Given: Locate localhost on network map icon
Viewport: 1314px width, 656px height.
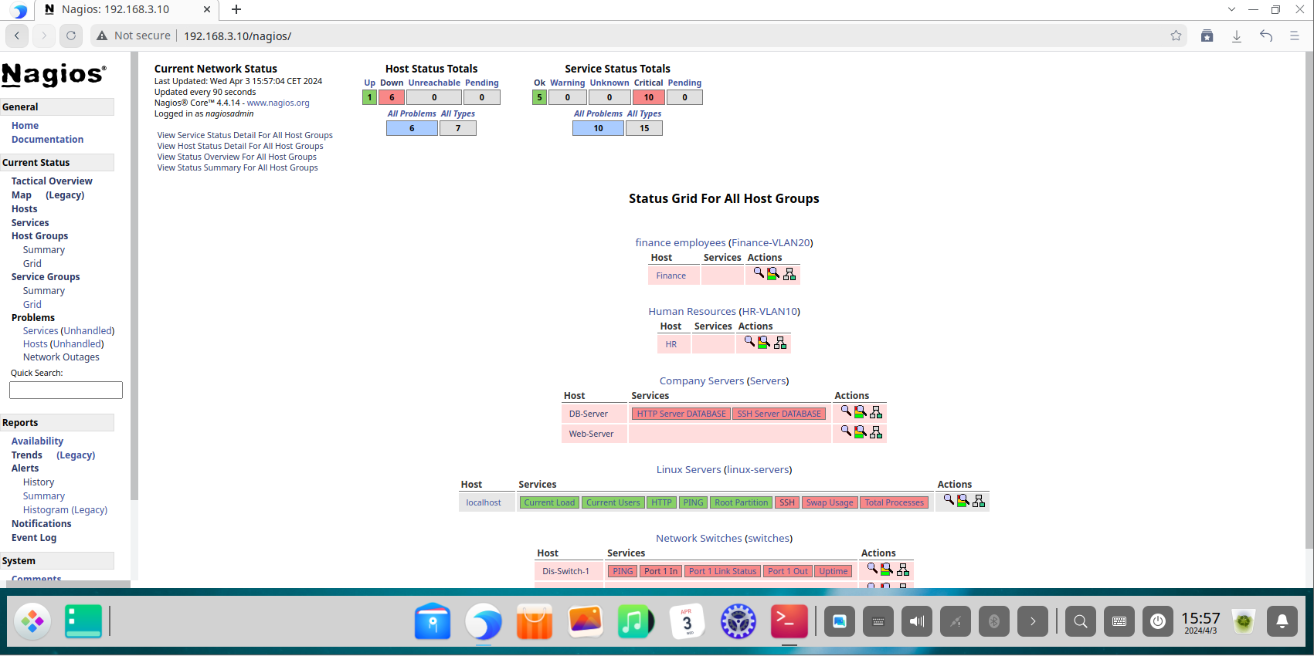Looking at the screenshot, I should (979, 501).
